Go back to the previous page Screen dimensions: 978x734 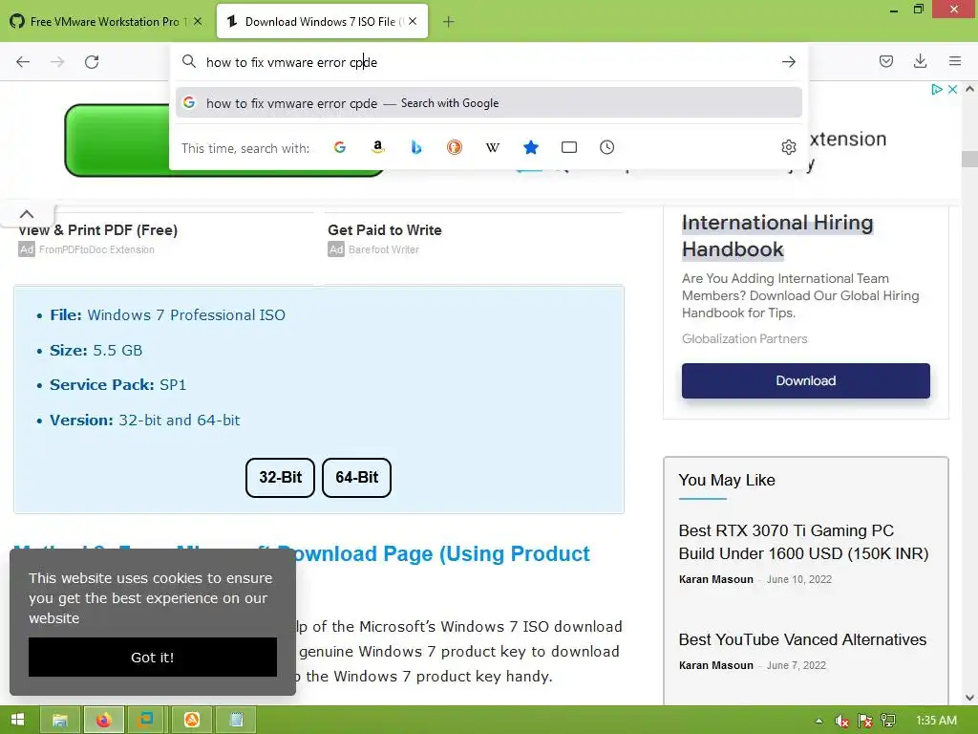click(x=23, y=62)
